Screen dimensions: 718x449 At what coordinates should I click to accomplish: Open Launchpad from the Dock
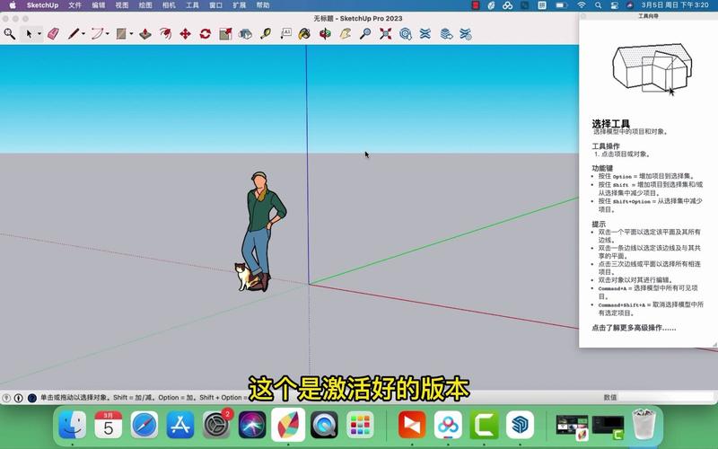(360, 425)
